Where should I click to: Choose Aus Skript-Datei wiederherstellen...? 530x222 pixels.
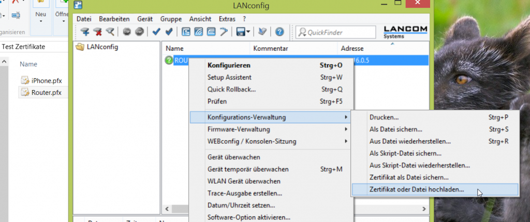[x=435, y=166]
